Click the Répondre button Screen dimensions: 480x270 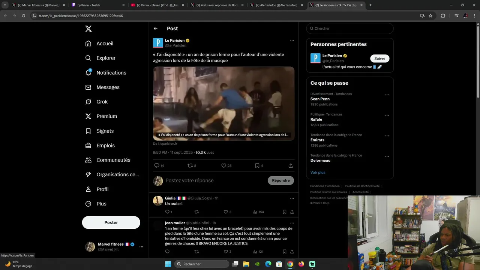click(x=281, y=180)
